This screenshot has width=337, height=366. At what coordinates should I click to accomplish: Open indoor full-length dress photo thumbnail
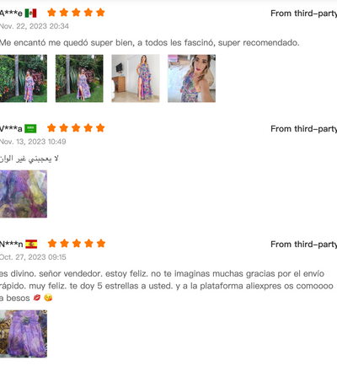[136, 78]
